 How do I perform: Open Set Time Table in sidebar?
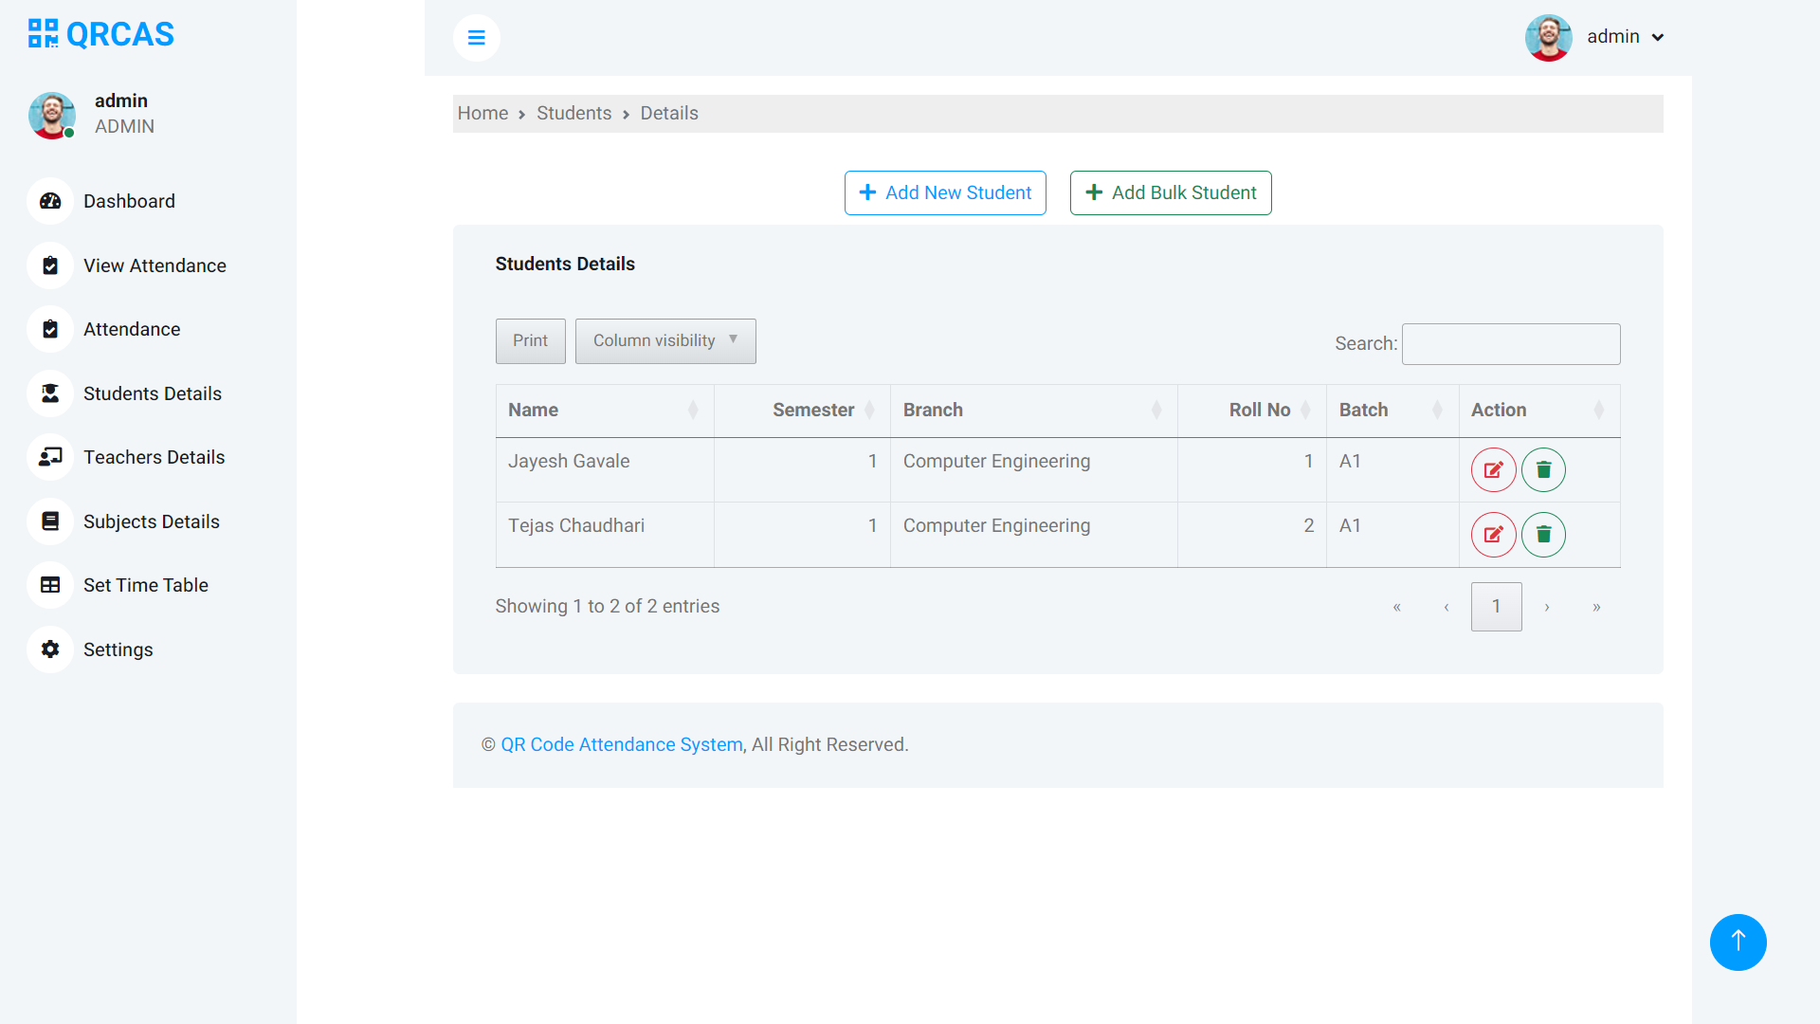(145, 585)
